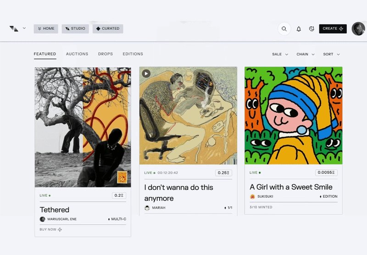Open 'I don't wanna do this anymore' title
This screenshot has width=367, height=255.
178,193
